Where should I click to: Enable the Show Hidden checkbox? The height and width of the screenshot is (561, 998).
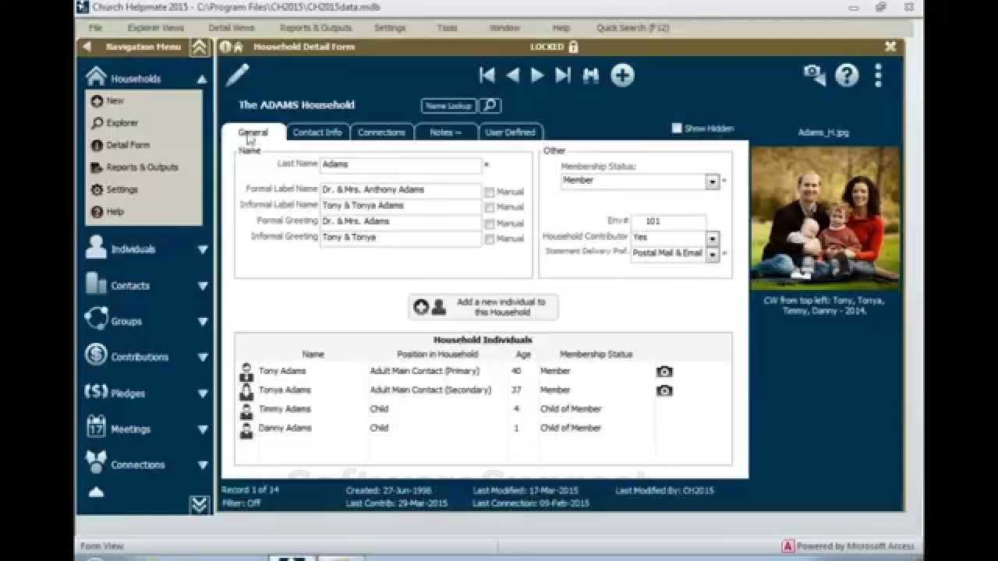[x=676, y=128]
